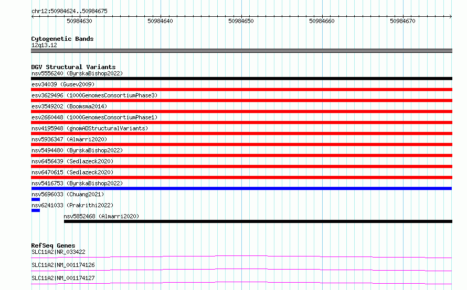This screenshot has width=467, height=290.
Task: Click the red bar under nsv5494480
Action: (241, 155)
